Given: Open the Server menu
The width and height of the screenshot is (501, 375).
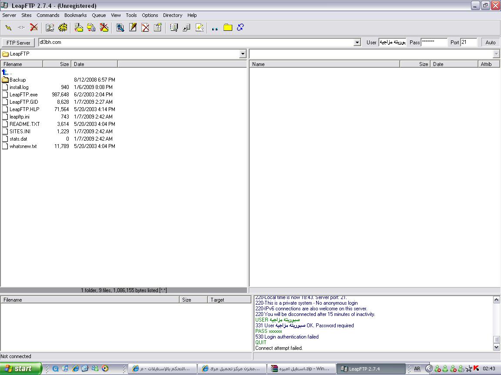Looking at the screenshot, I should click(x=9, y=15).
